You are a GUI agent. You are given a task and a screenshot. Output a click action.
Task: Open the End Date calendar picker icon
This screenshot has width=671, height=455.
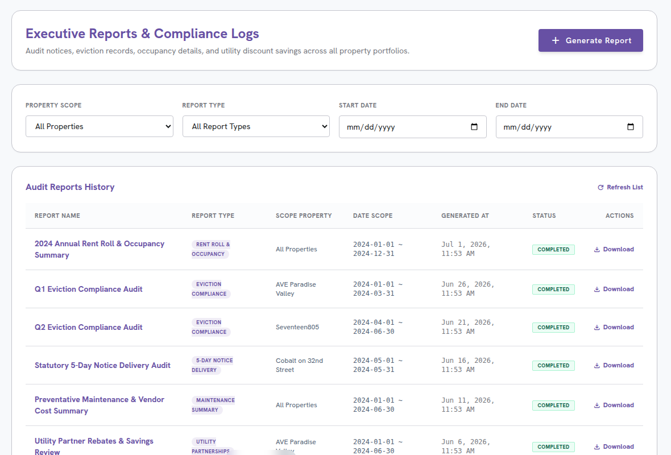[x=631, y=127]
